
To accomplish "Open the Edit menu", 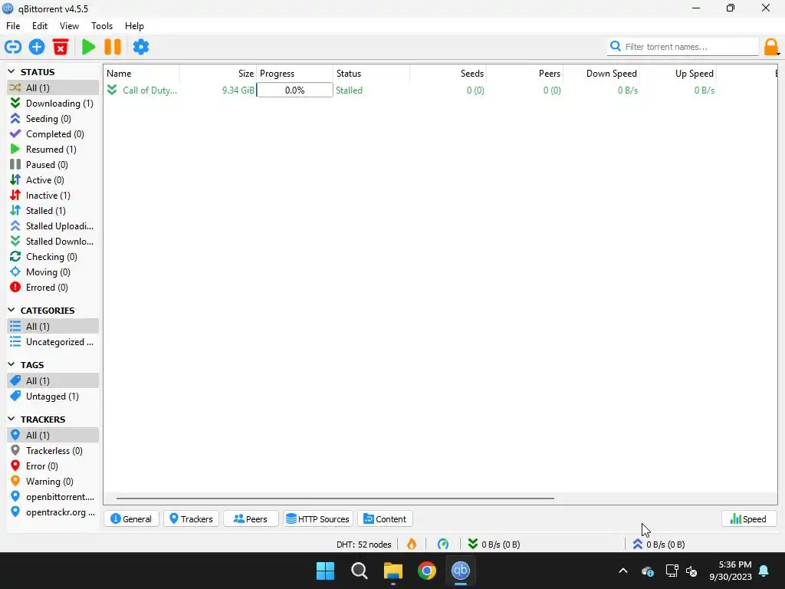I will [x=40, y=26].
